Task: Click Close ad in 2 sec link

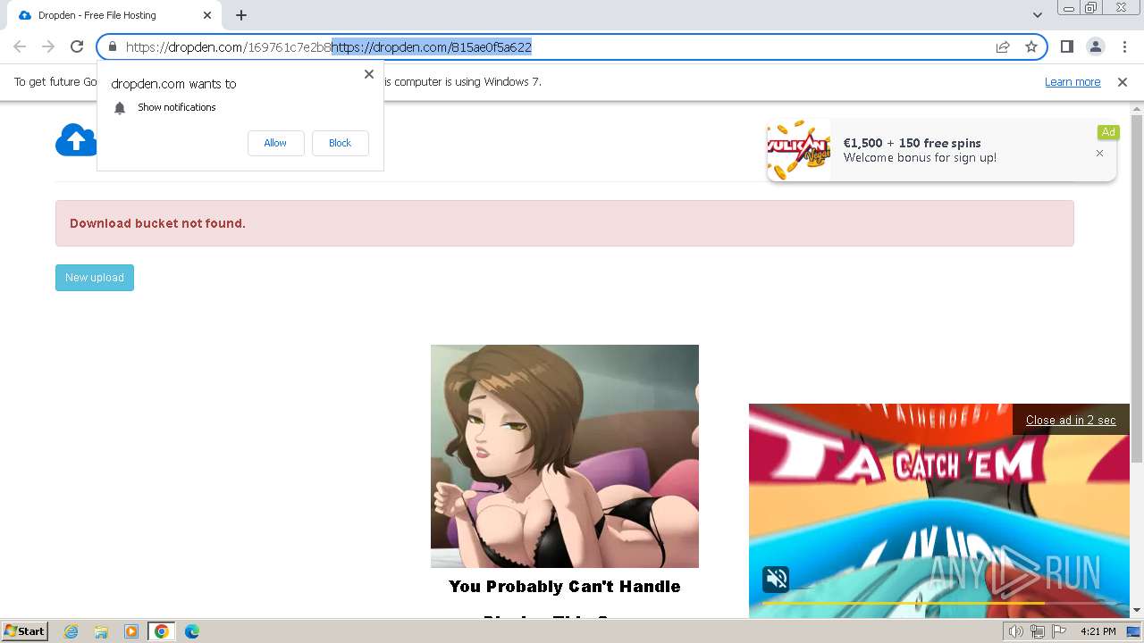Action: (x=1071, y=420)
